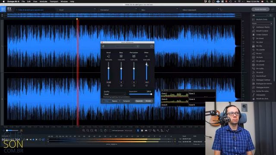Select the hand grab tool
The image size is (276, 155).
pos(105,130)
